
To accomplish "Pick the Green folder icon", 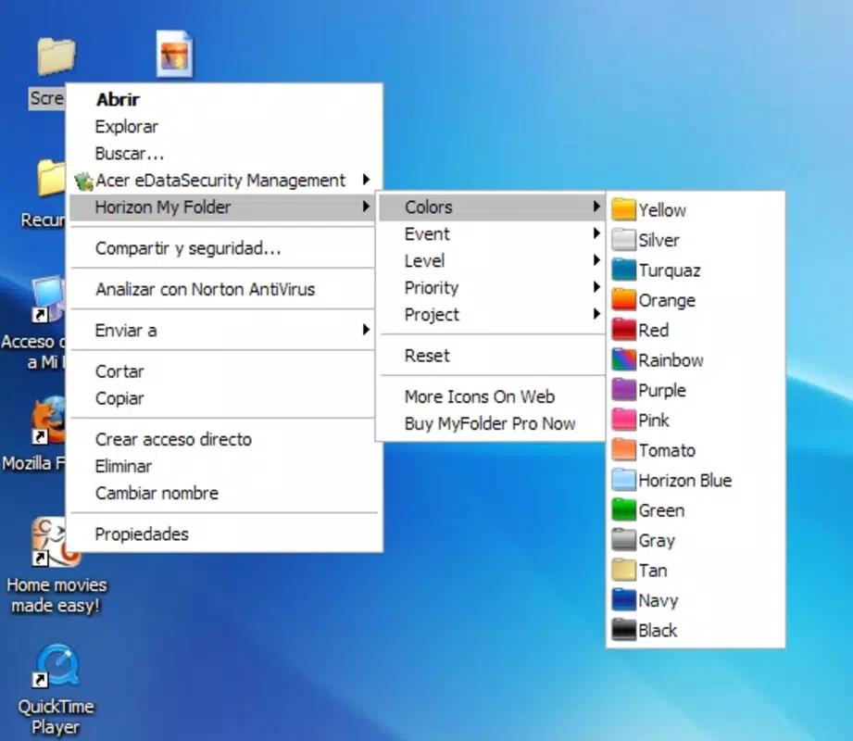I will click(623, 509).
